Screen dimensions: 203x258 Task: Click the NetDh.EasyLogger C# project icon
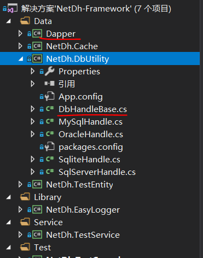(37, 209)
